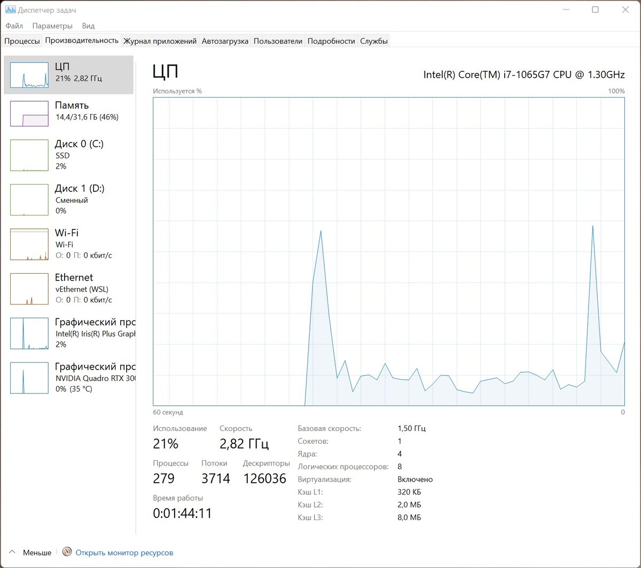Switch to the Службы tab

(x=374, y=41)
